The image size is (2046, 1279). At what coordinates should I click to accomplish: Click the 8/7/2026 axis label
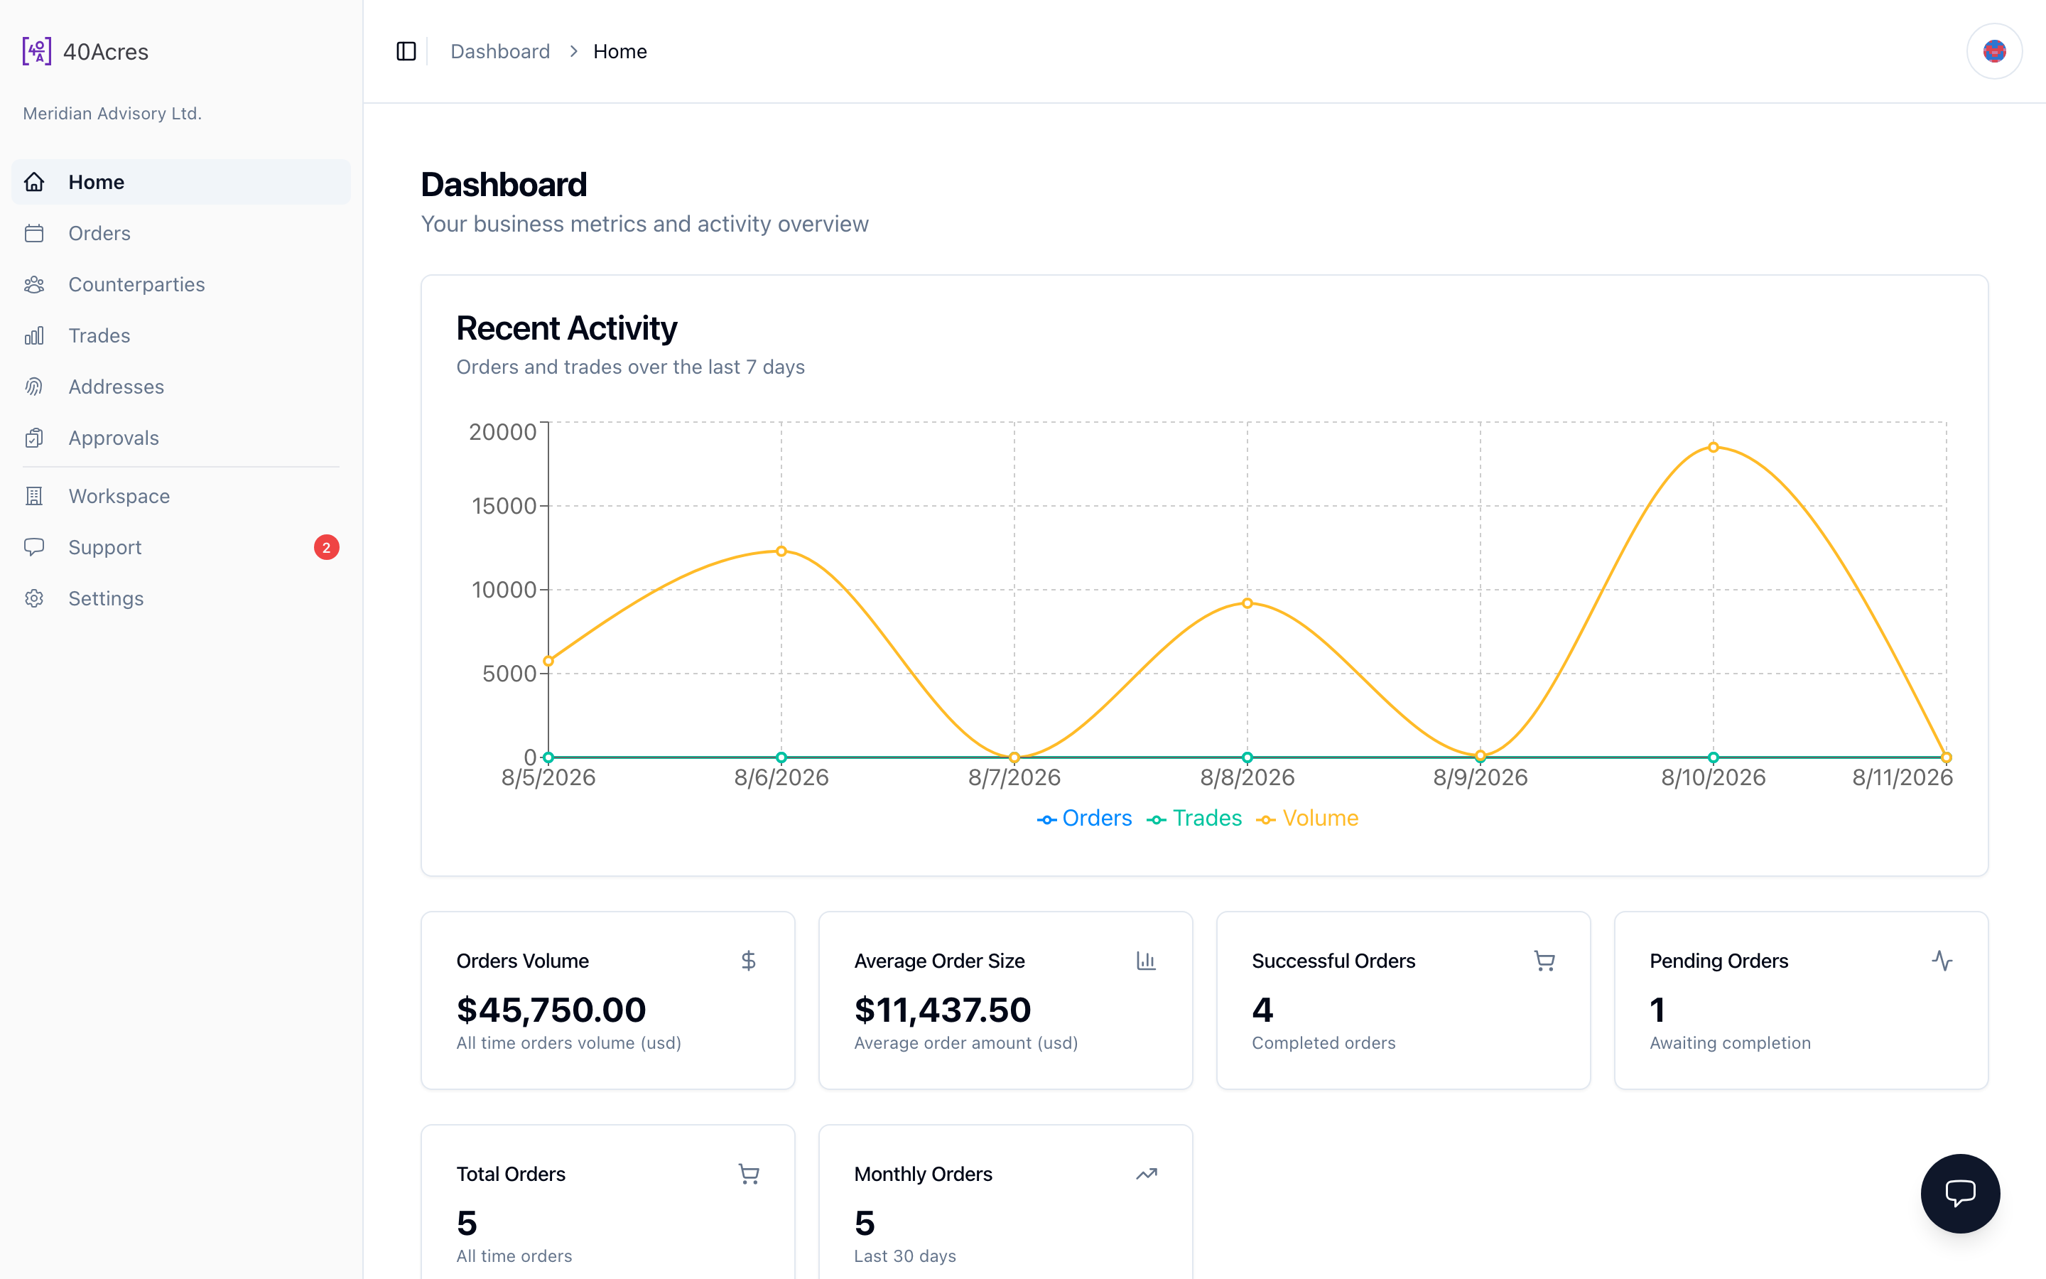pyautogui.click(x=1014, y=777)
